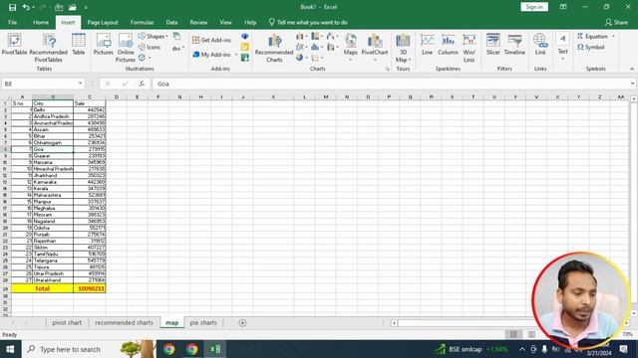The image size is (638, 358).
Task: Click the formula bar containing Goa
Action: tap(391, 84)
